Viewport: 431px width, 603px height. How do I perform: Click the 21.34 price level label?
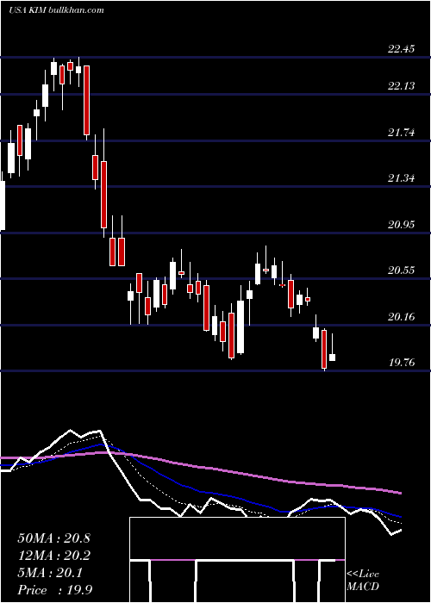coord(402,178)
